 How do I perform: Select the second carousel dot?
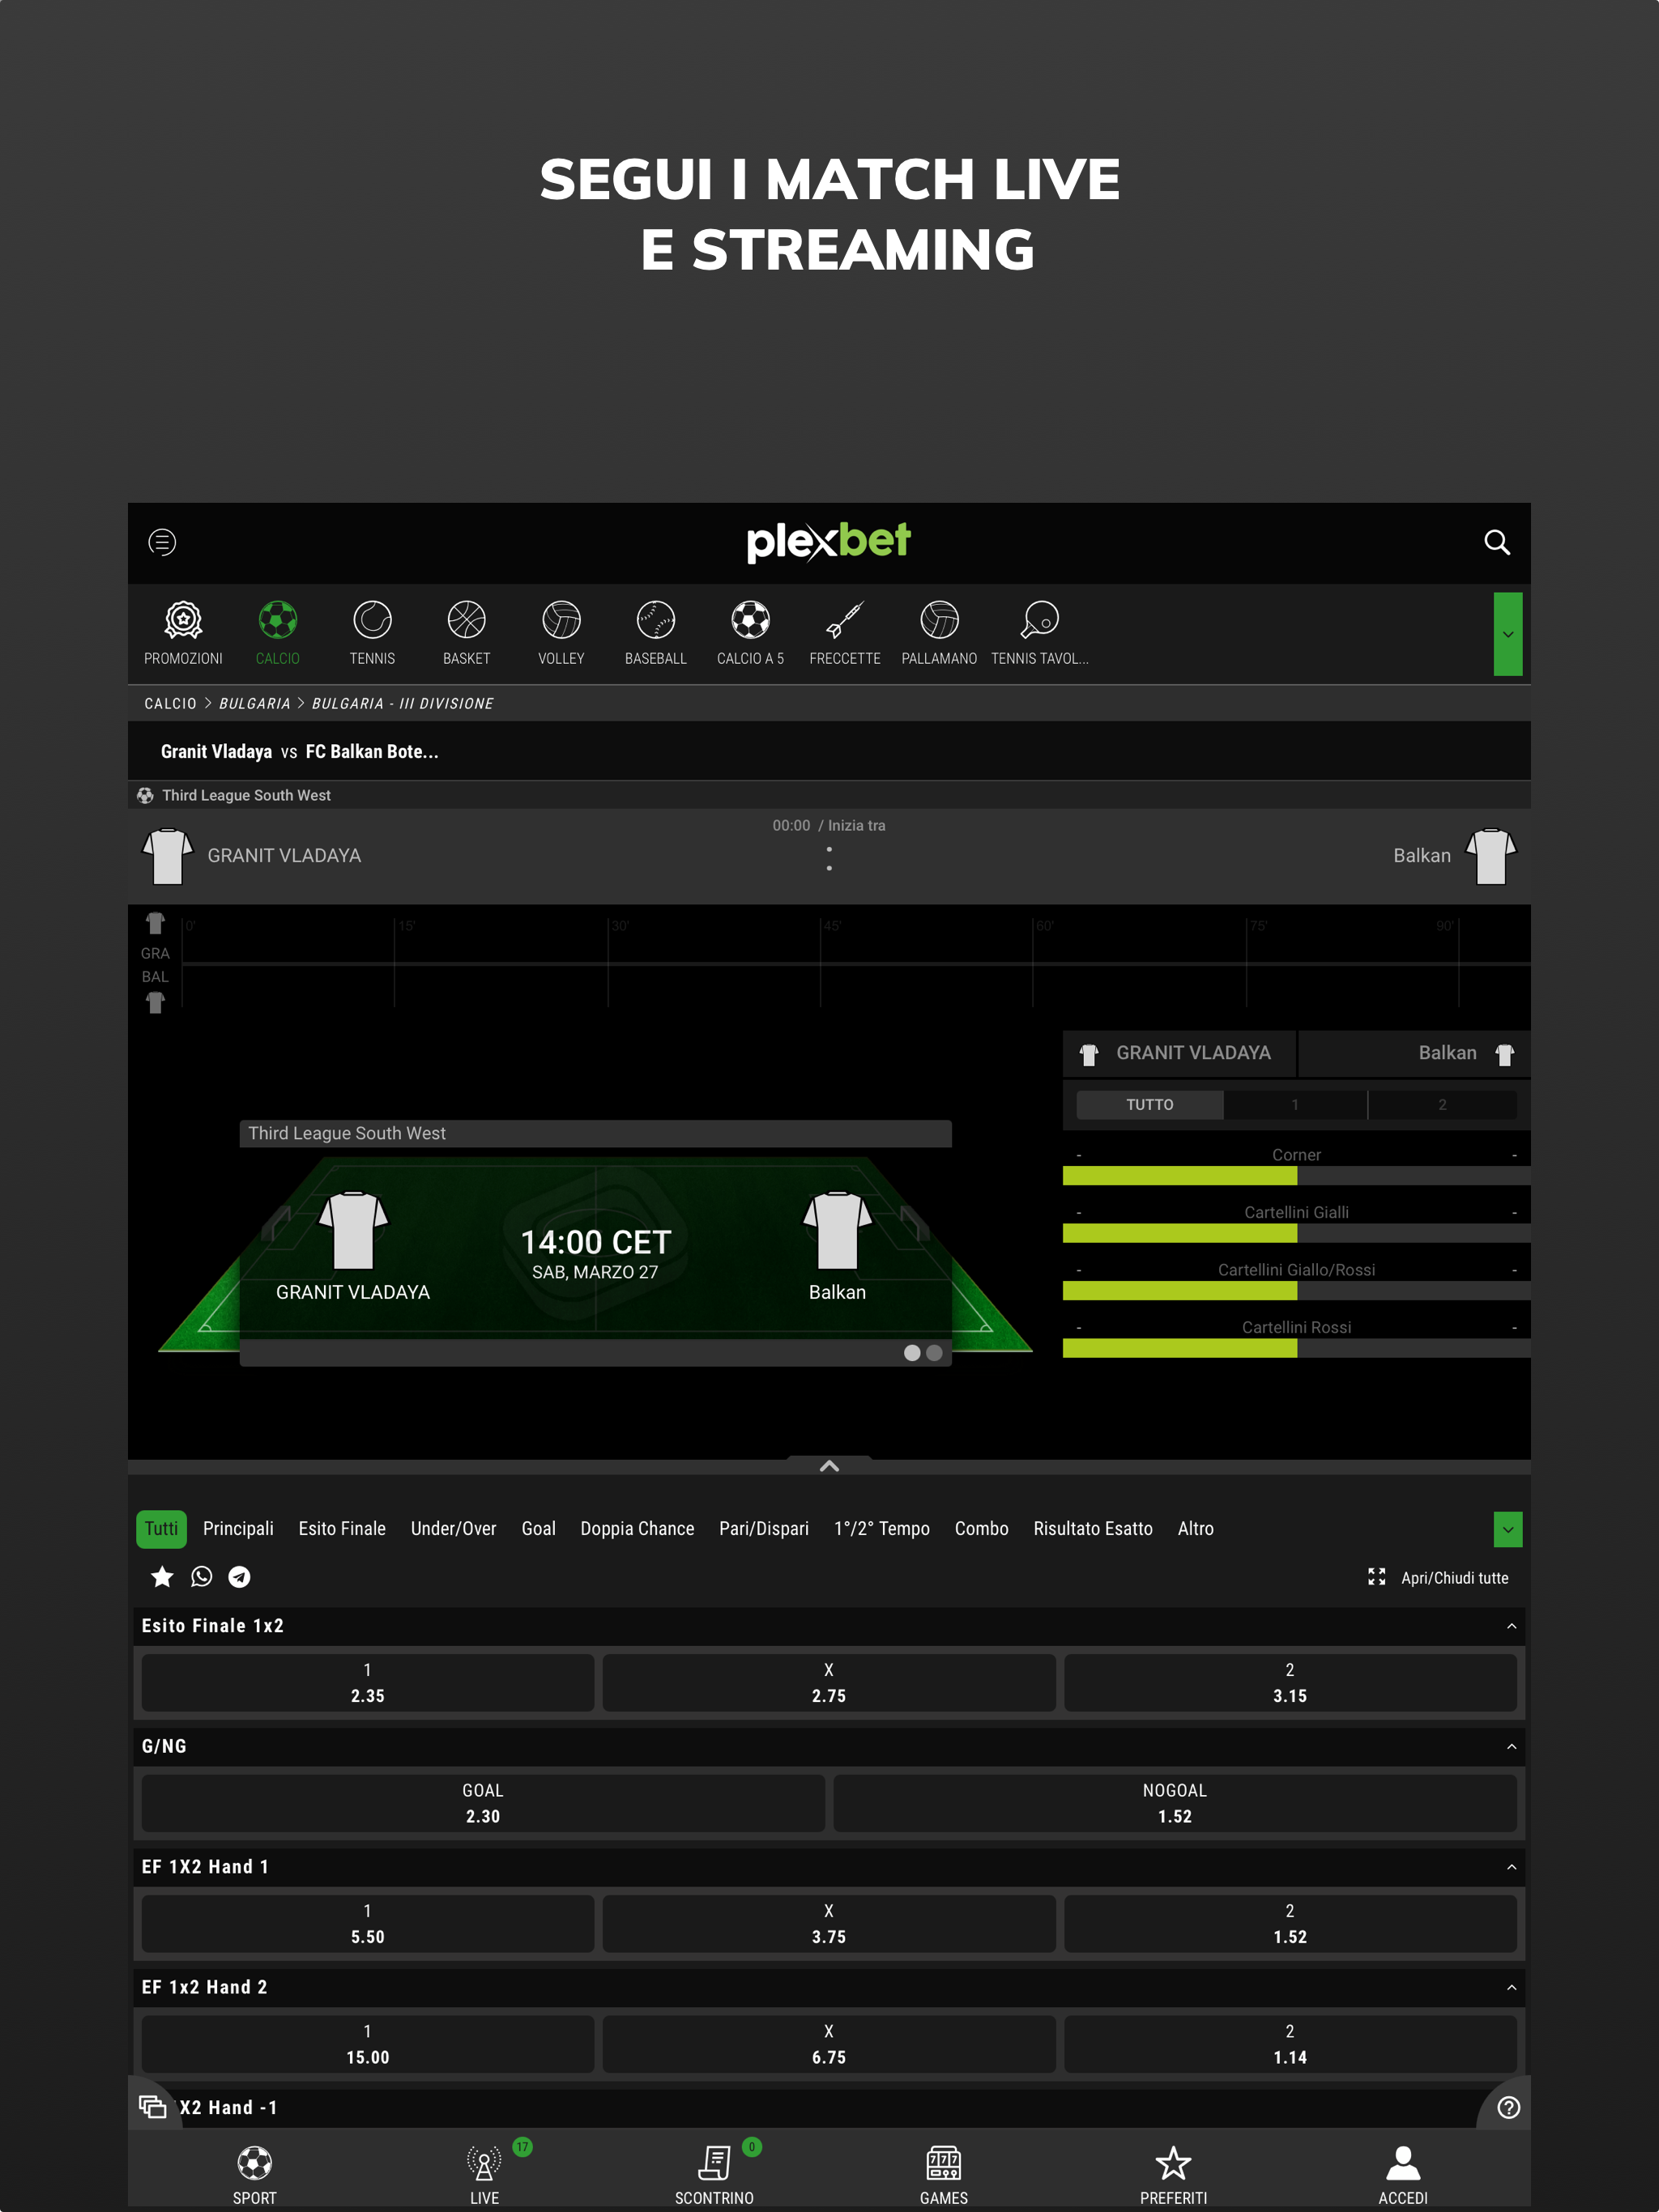point(935,1353)
